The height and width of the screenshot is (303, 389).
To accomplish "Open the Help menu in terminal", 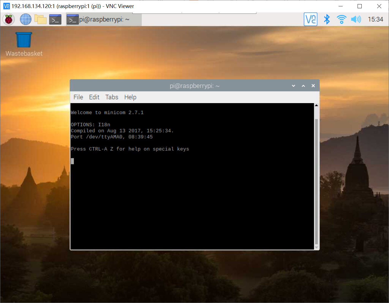I will (x=130, y=97).
